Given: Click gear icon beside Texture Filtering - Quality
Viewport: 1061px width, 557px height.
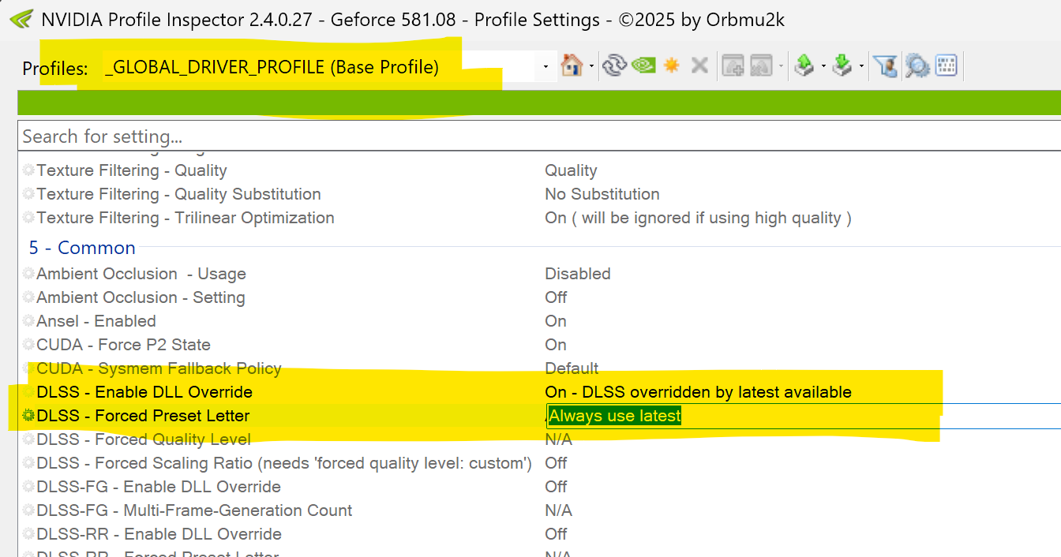Looking at the screenshot, I should point(28,170).
